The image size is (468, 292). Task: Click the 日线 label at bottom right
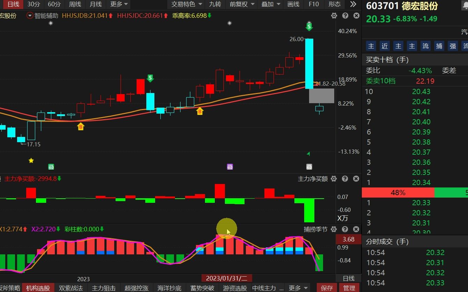[x=349, y=278]
